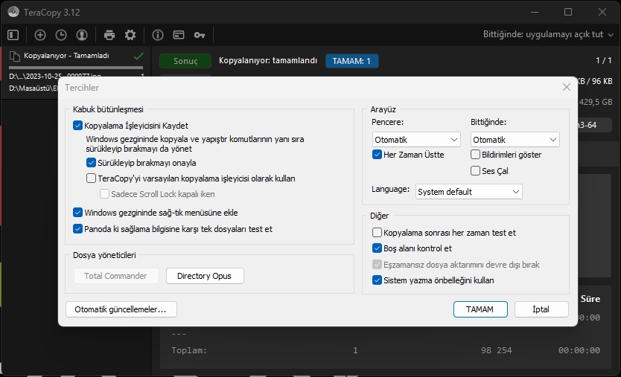Open Otomatik güncellemeler button

pyautogui.click(x=121, y=309)
